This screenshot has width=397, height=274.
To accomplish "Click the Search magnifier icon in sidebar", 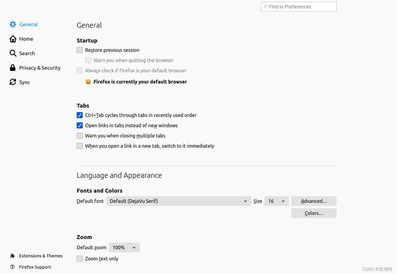I will 13,53.
